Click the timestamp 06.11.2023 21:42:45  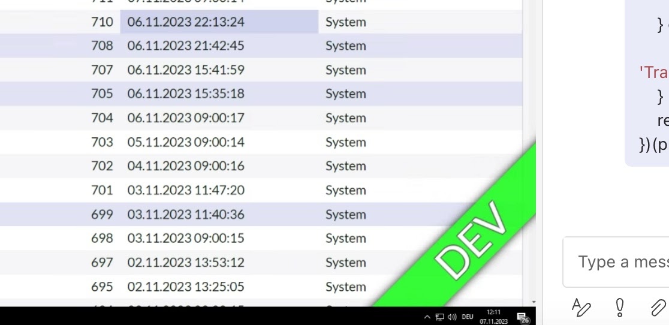click(186, 46)
